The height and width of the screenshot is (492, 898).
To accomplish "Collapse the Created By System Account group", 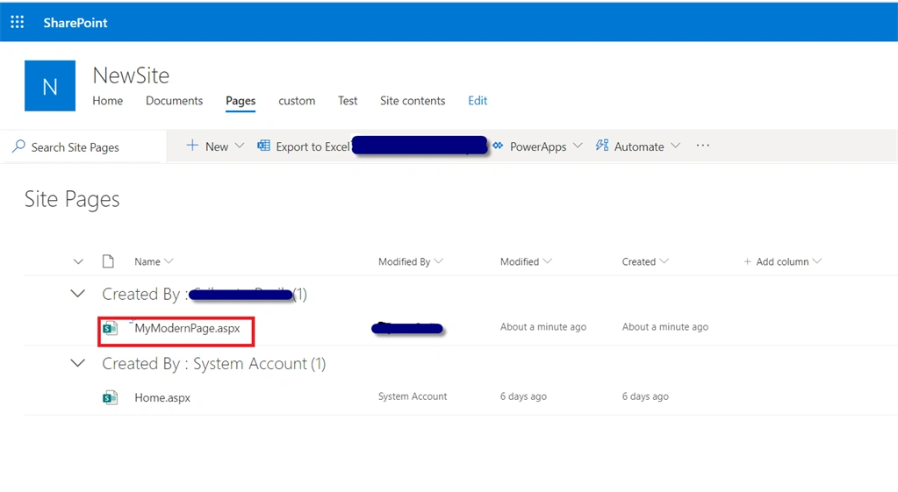I will click(x=78, y=363).
